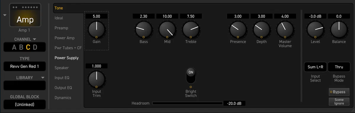The image size is (355, 113).
Task: Click the Input Trim knob
Action: coord(96,79)
